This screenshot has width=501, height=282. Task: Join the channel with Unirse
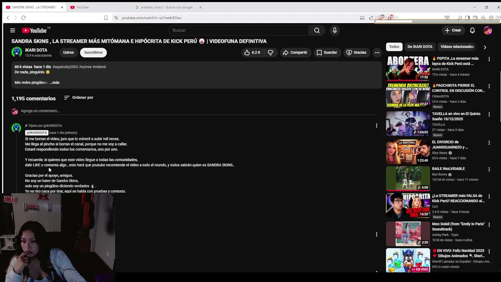[68, 52]
